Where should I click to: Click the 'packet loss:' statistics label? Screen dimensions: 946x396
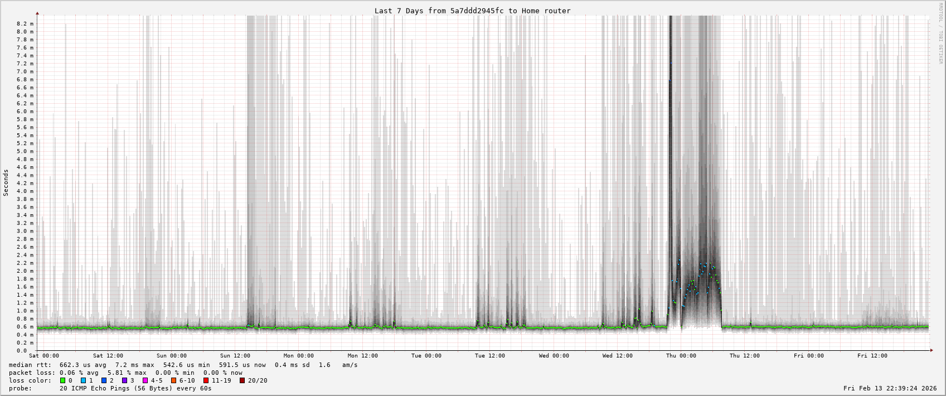coord(32,373)
